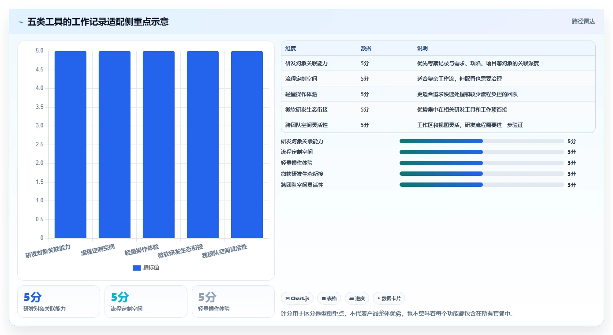Image resolution: width=613 pixels, height=335 pixels.
Task: Click the Chart.js tag
Action: click(297, 298)
